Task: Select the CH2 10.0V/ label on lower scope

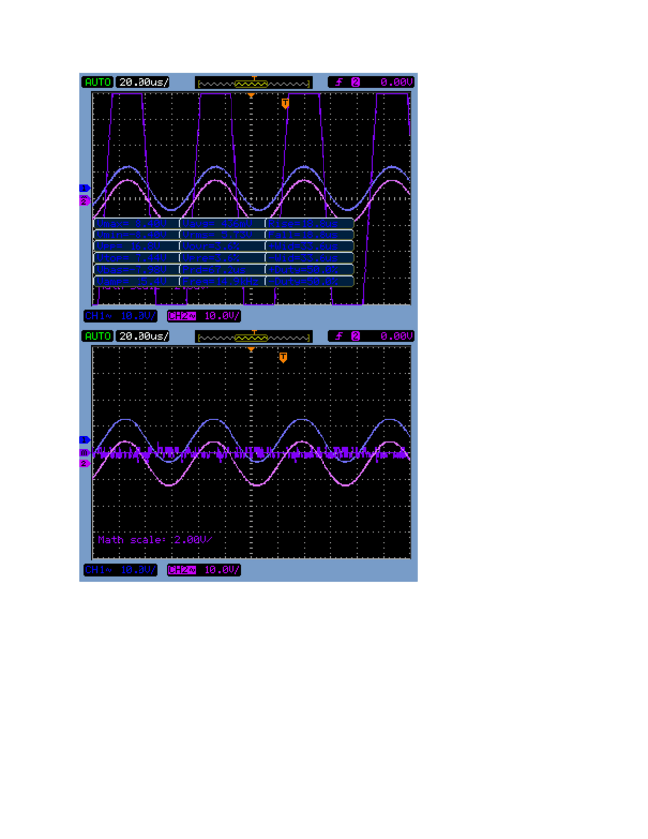Action: 204,570
